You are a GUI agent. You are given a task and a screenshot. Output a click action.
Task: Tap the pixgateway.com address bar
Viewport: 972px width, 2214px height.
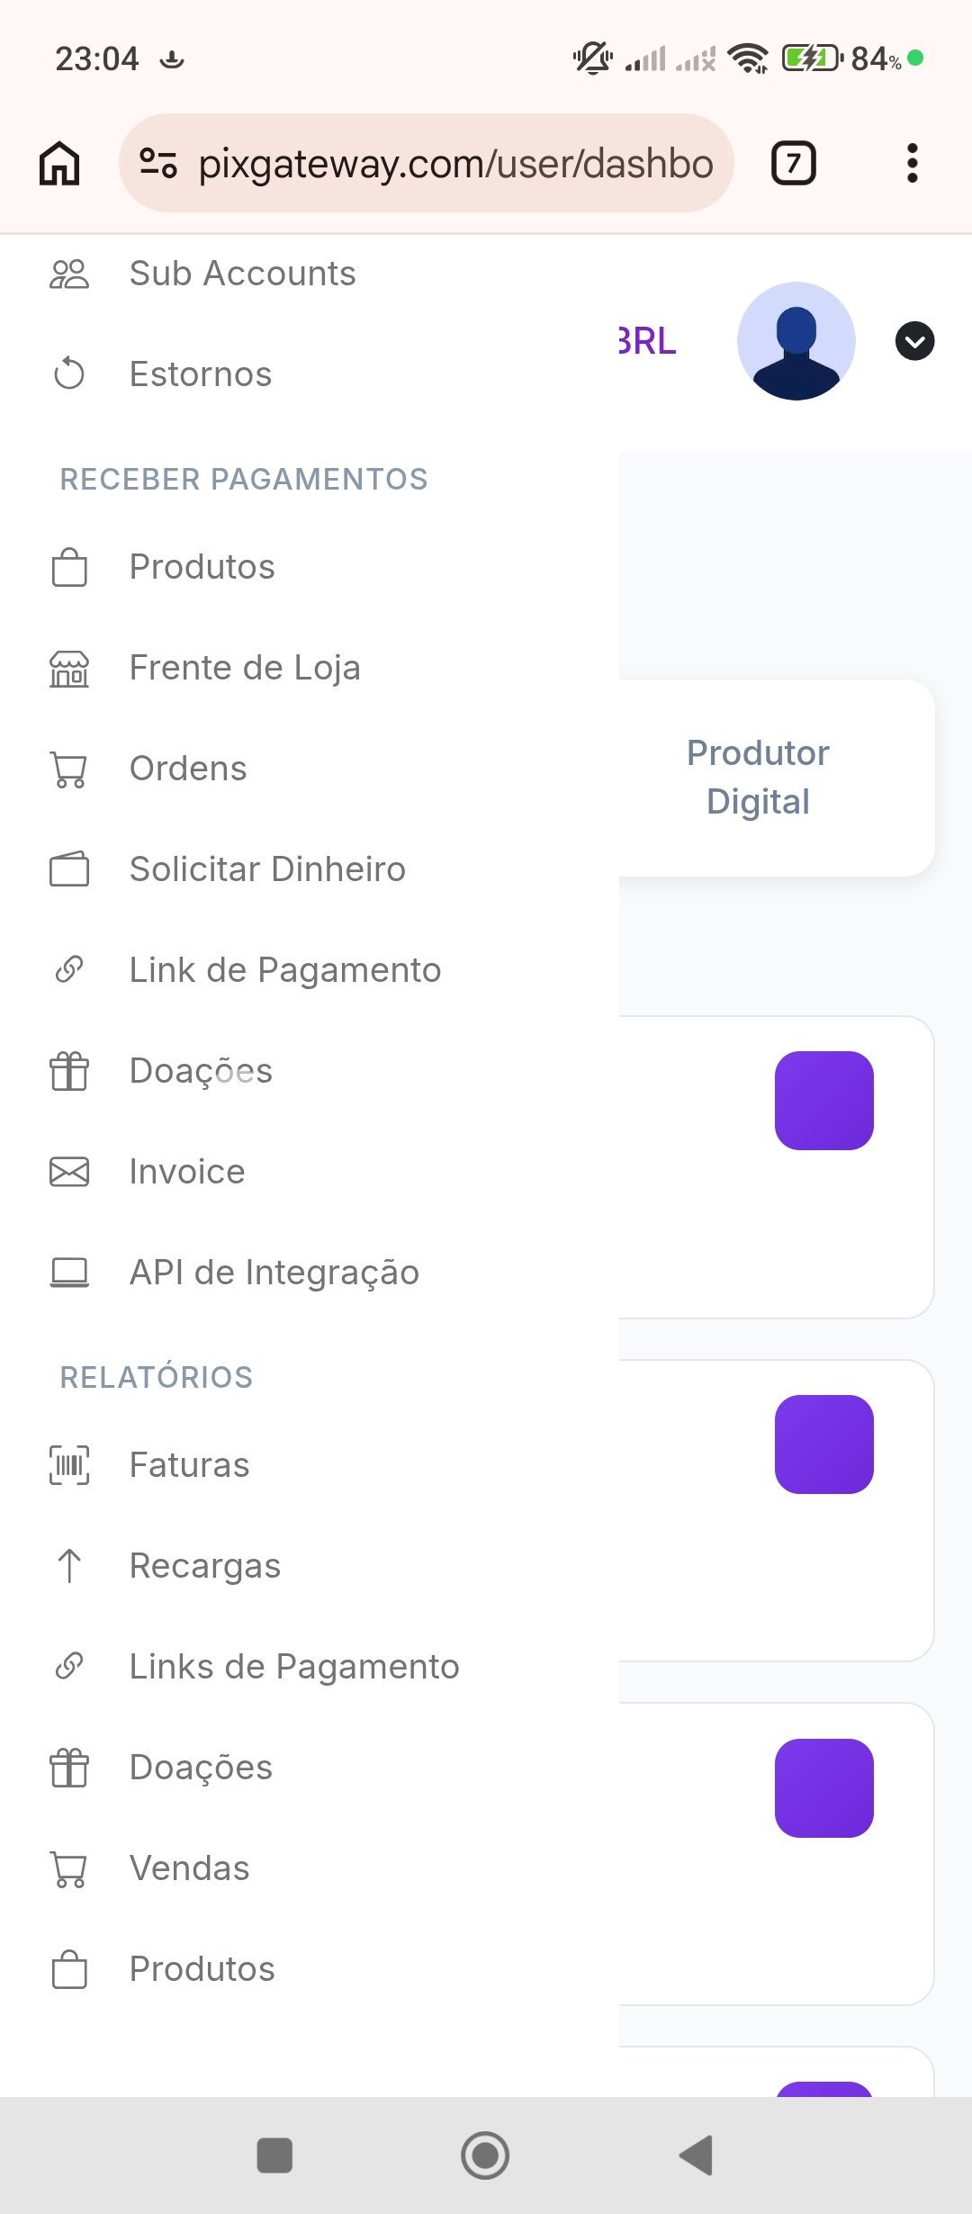click(454, 163)
